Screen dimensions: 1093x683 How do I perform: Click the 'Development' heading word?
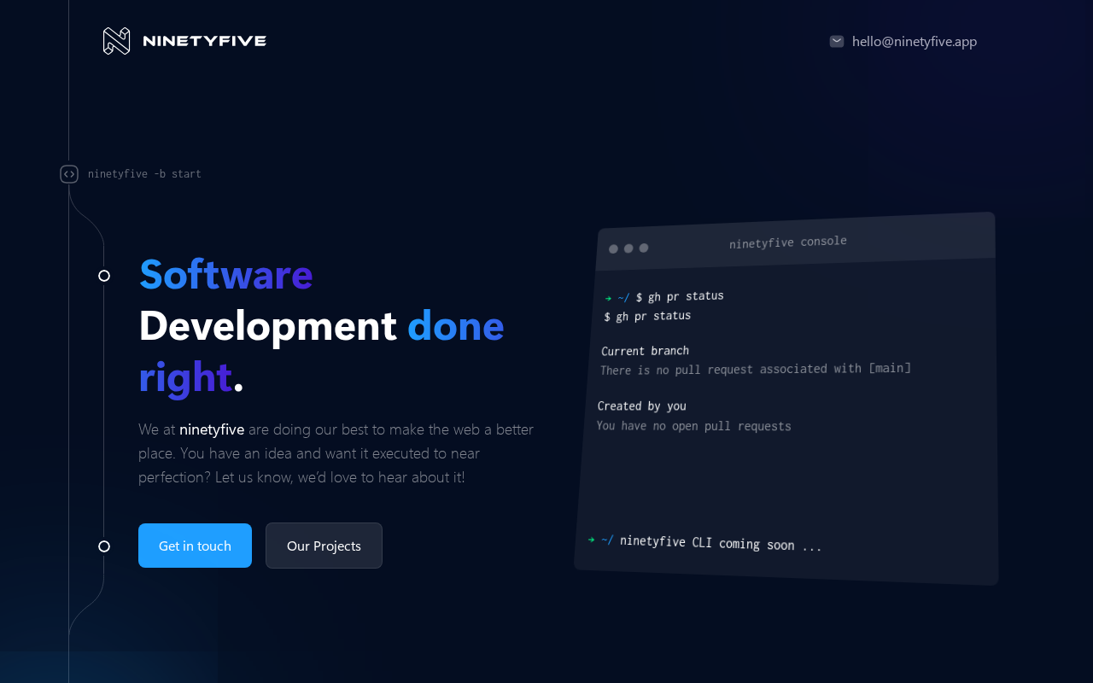[x=267, y=326]
